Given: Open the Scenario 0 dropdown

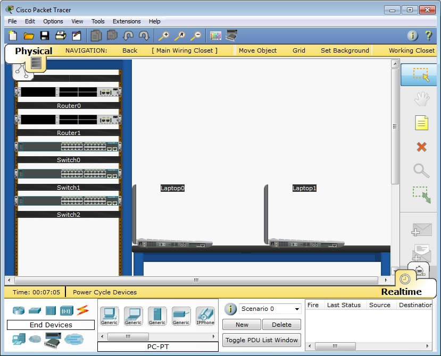Looking at the screenshot, I should point(270,309).
